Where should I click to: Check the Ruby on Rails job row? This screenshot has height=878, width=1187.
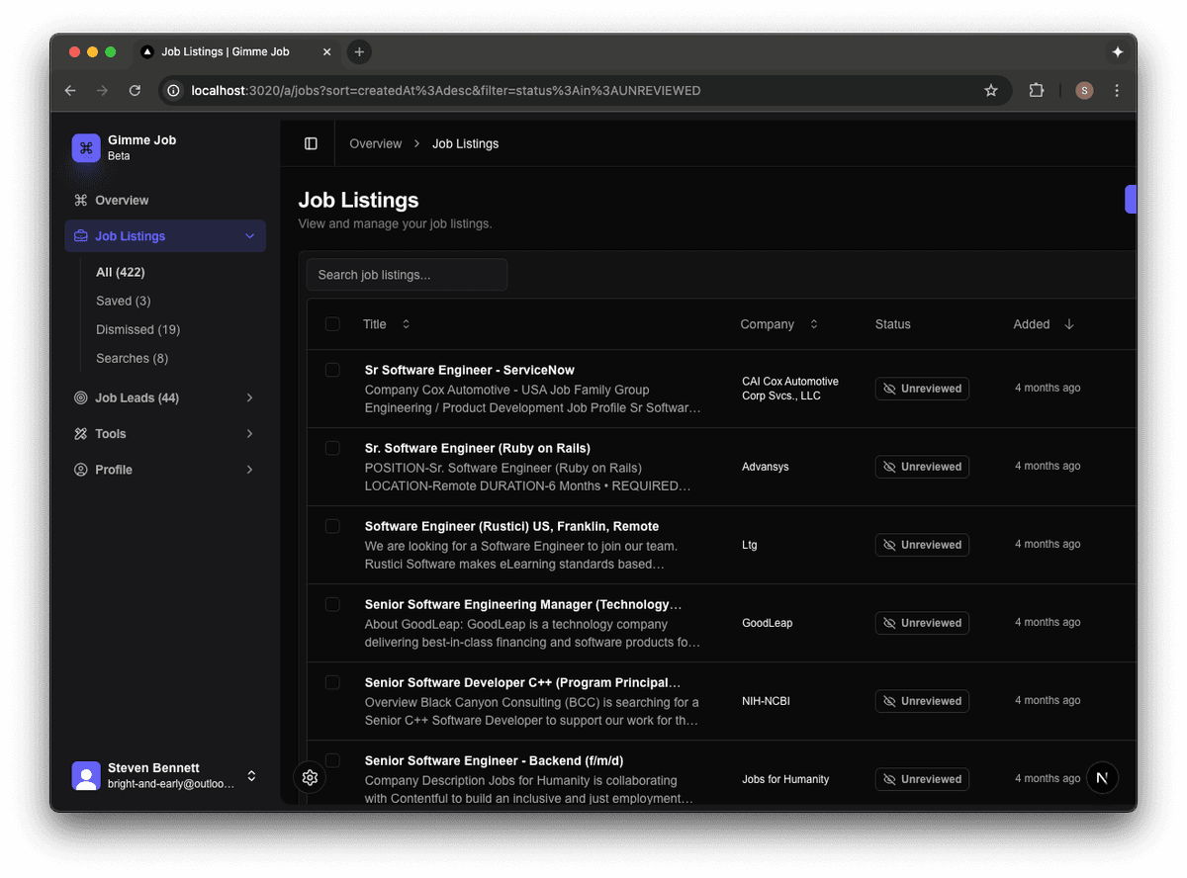pos(332,448)
